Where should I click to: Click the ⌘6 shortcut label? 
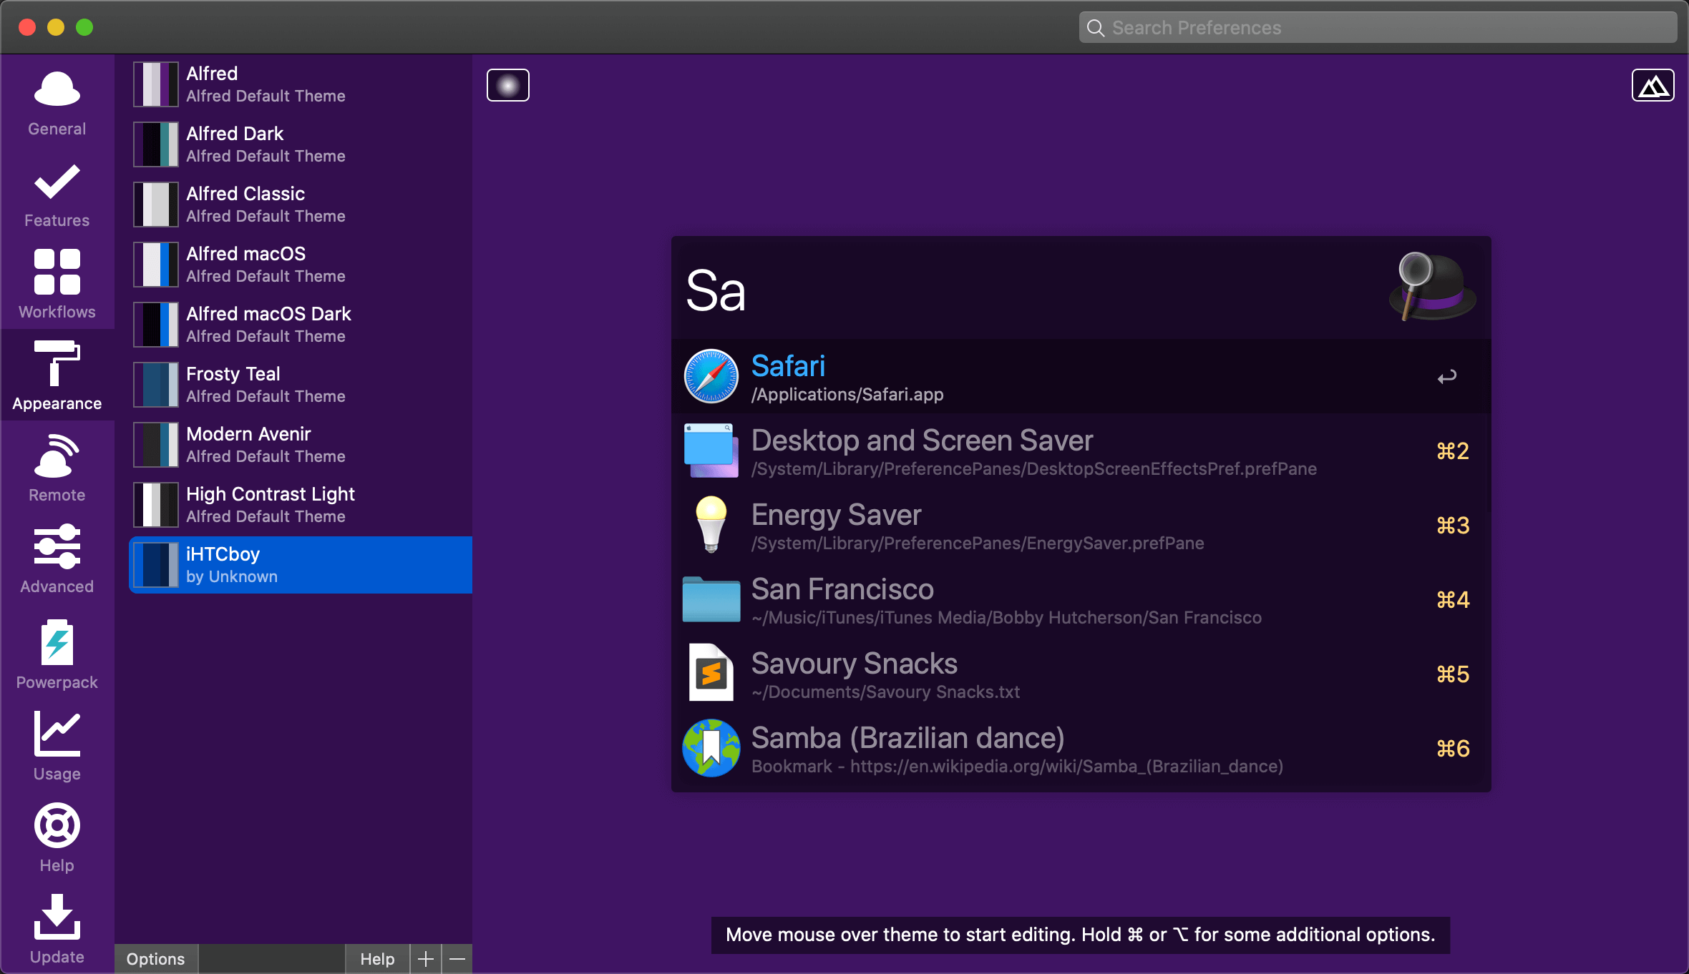[1453, 749]
